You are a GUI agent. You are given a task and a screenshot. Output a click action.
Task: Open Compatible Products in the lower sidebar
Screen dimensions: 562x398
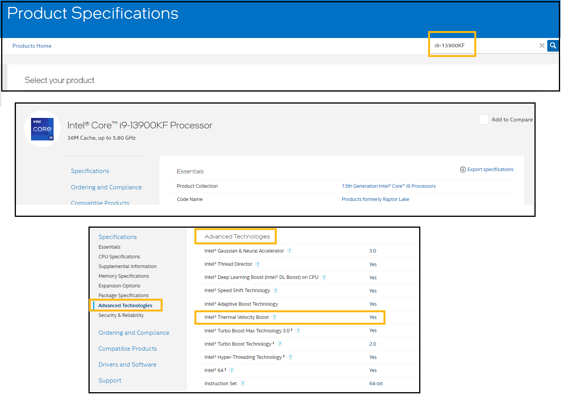coord(128,349)
